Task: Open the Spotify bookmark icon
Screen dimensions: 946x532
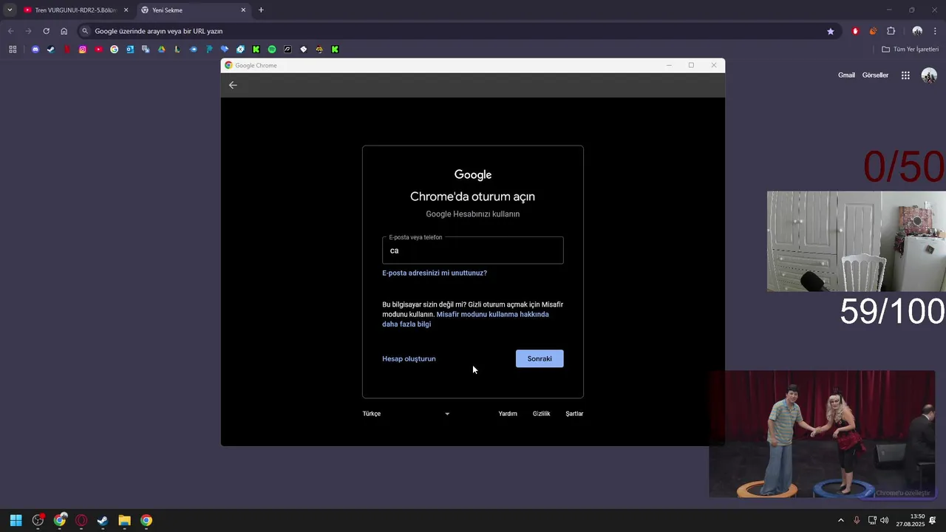Action: coord(272,50)
